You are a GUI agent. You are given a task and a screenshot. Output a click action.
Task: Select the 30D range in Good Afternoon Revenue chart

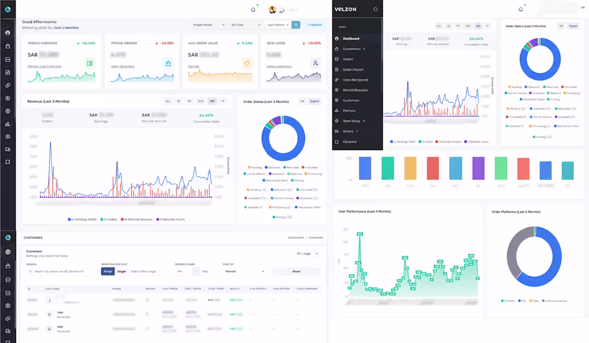coord(201,101)
